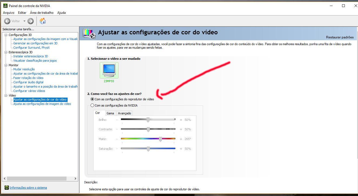358x196 pixels.
Task: Go to the home page icon
Action: [x=43, y=21]
